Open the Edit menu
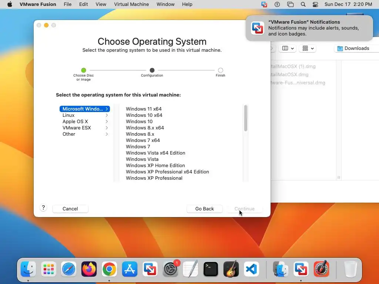Image resolution: width=379 pixels, height=284 pixels. pyautogui.click(x=83, y=4)
